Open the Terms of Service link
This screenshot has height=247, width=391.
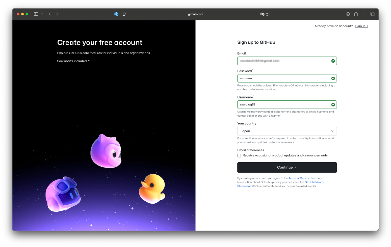(299, 178)
